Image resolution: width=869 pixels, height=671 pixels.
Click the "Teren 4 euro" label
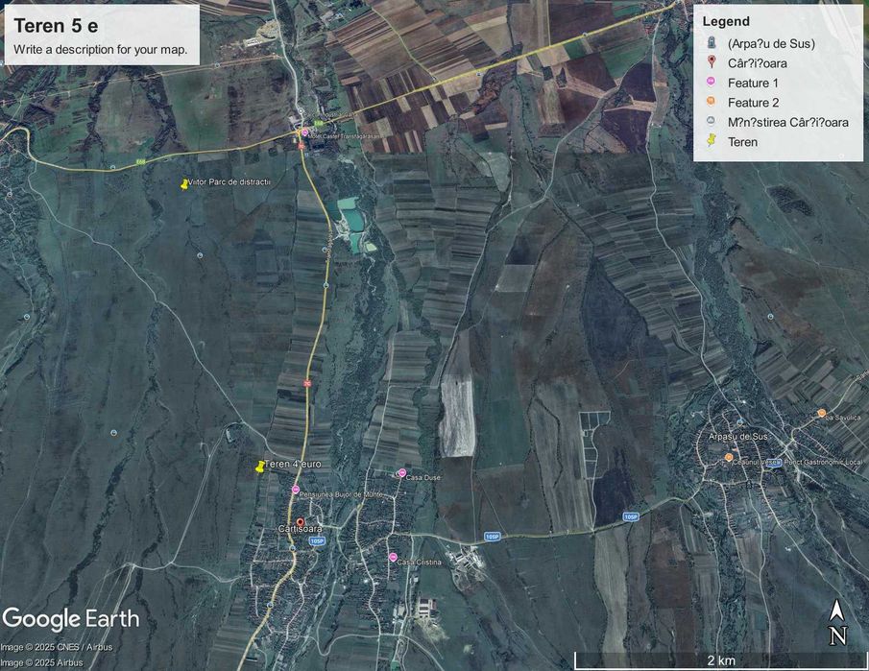(x=293, y=464)
